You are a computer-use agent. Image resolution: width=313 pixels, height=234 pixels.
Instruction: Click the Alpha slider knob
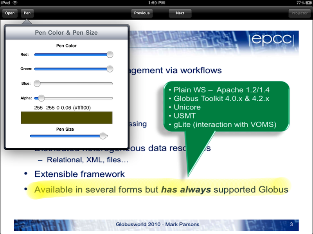click(41, 98)
